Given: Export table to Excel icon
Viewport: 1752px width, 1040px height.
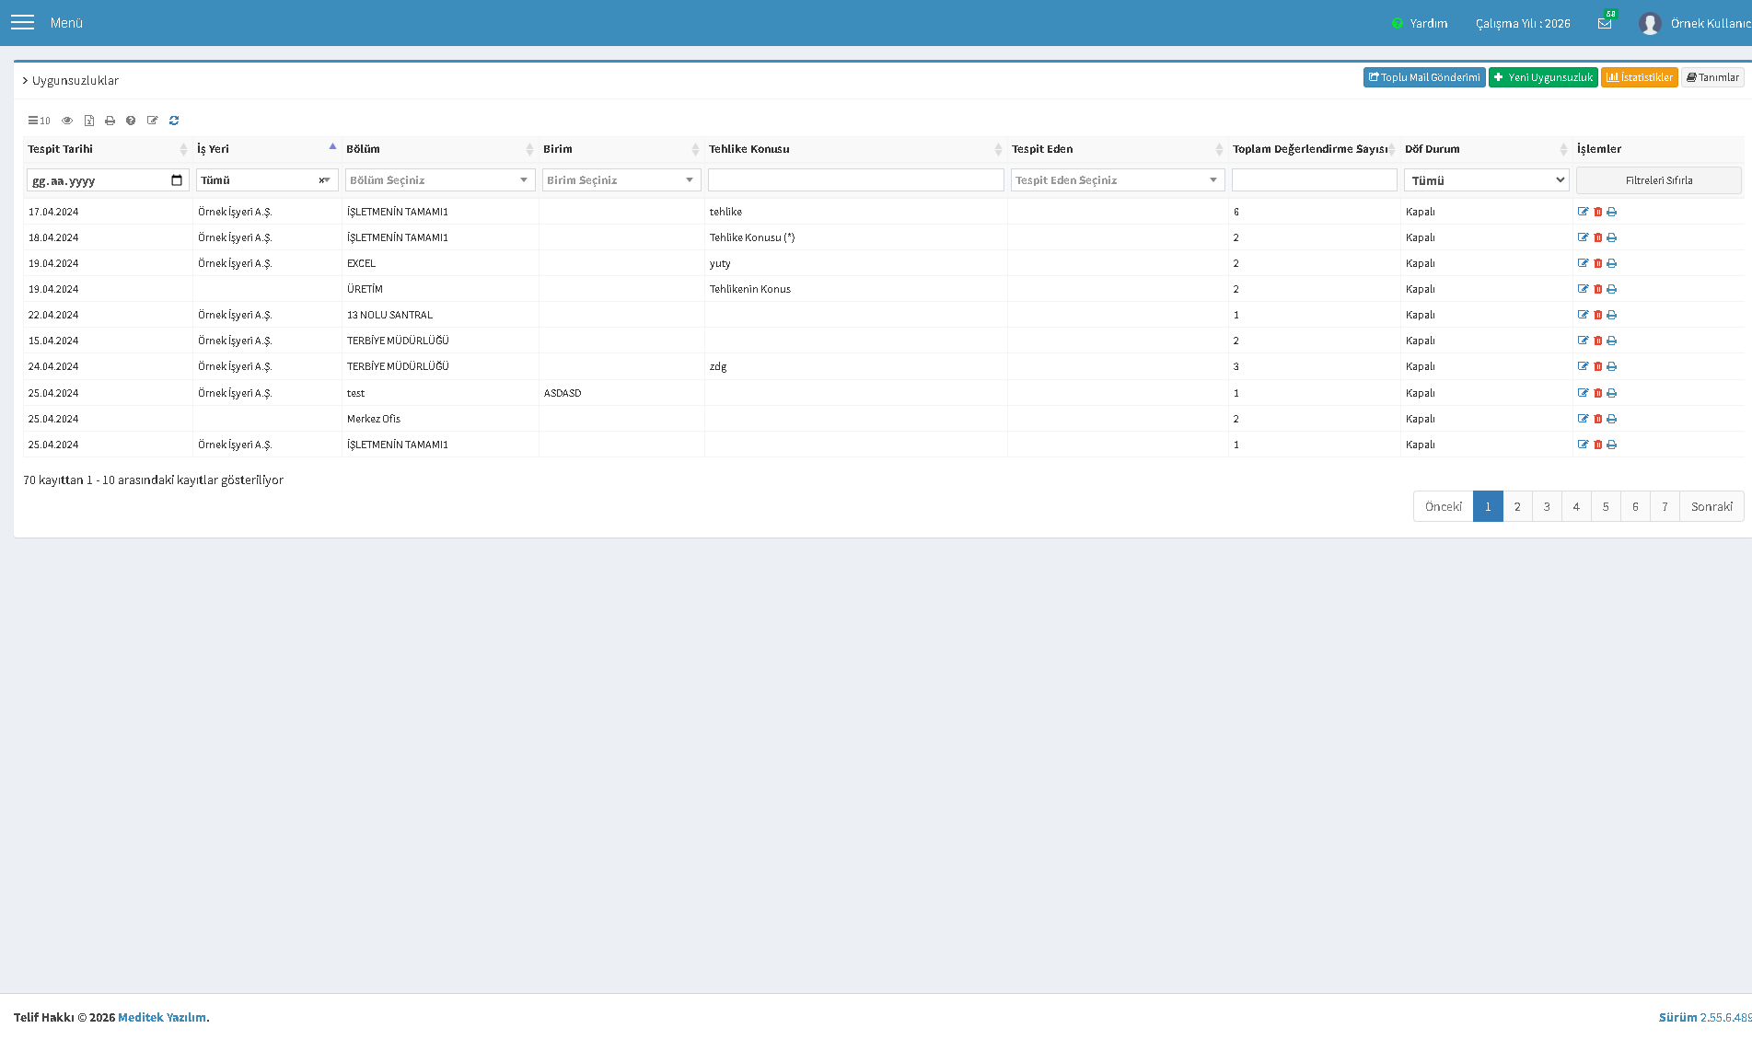Looking at the screenshot, I should click(89, 121).
